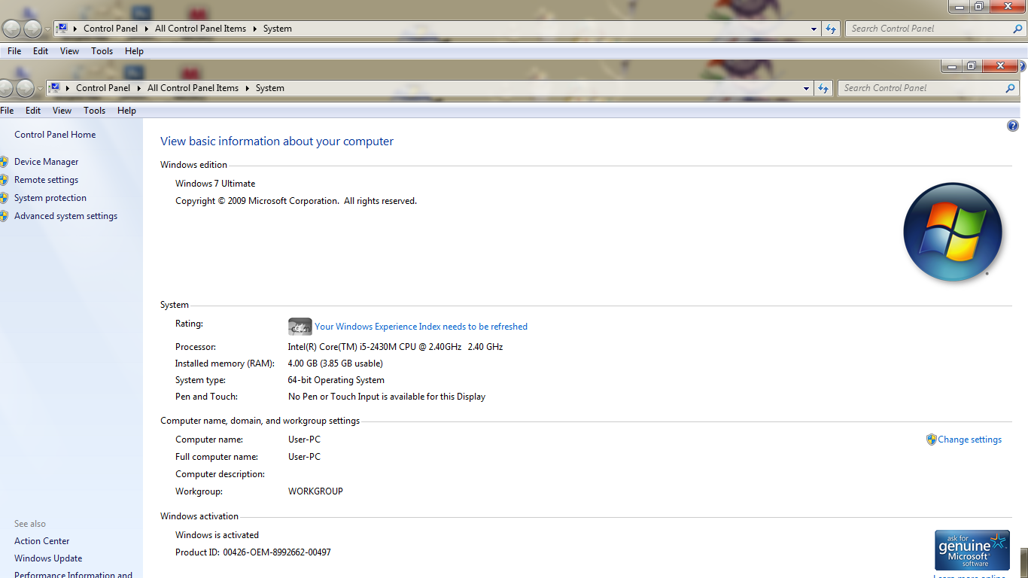Expand the lower window's address bar history dropdown
This screenshot has width=1028, height=578.
click(x=806, y=88)
